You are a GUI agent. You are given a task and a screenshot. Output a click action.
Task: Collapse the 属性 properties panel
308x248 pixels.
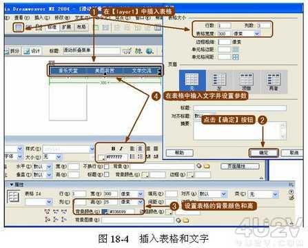coord(12,185)
